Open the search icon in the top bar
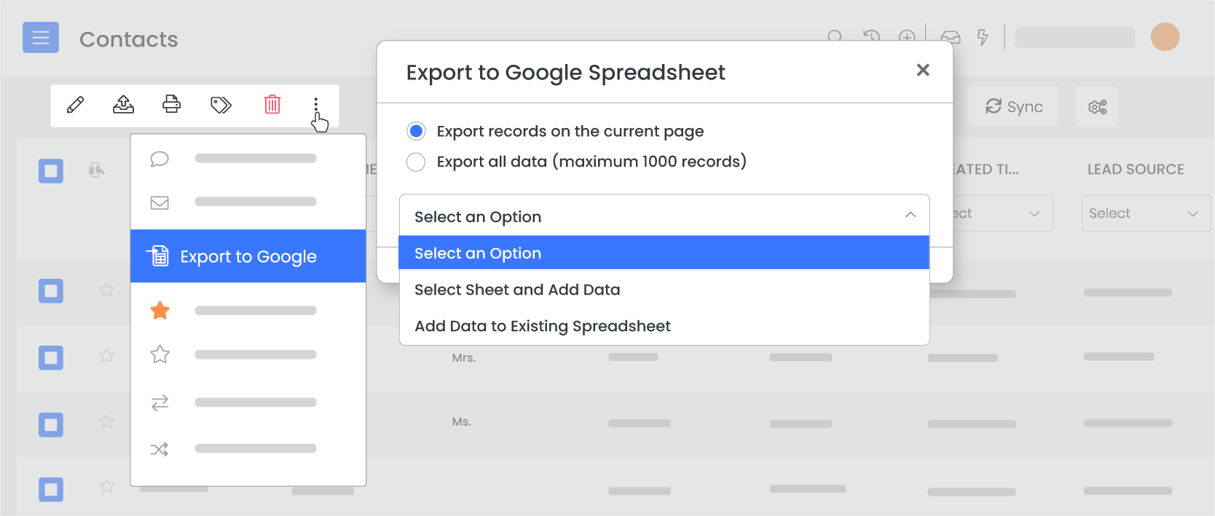This screenshot has width=1215, height=516. point(835,37)
